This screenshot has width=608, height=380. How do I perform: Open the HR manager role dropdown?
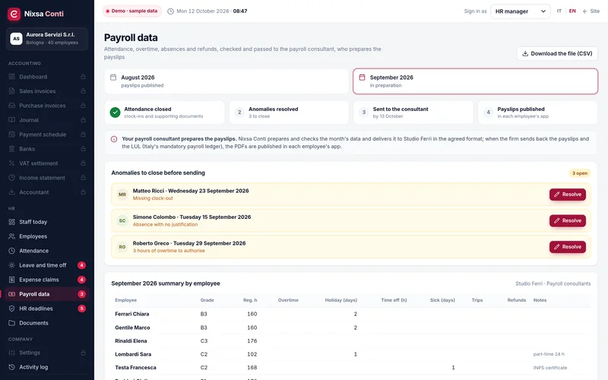click(x=521, y=11)
